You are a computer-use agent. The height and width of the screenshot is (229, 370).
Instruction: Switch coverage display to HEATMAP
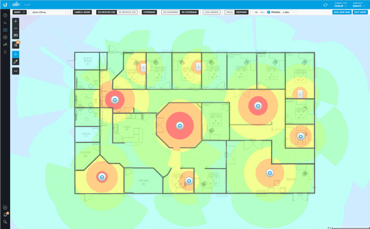click(x=242, y=12)
